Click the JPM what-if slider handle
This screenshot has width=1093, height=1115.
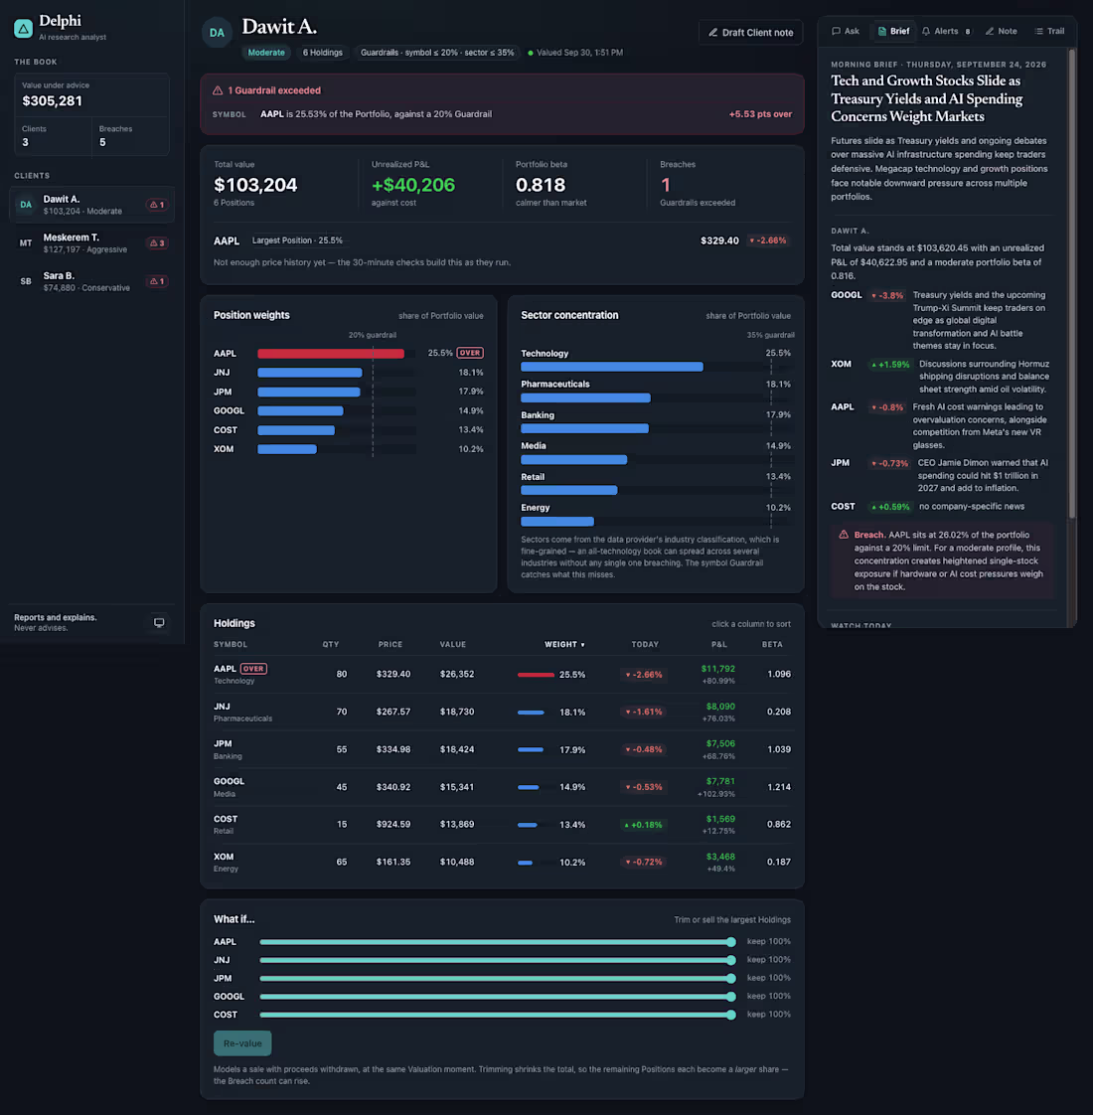coord(731,979)
